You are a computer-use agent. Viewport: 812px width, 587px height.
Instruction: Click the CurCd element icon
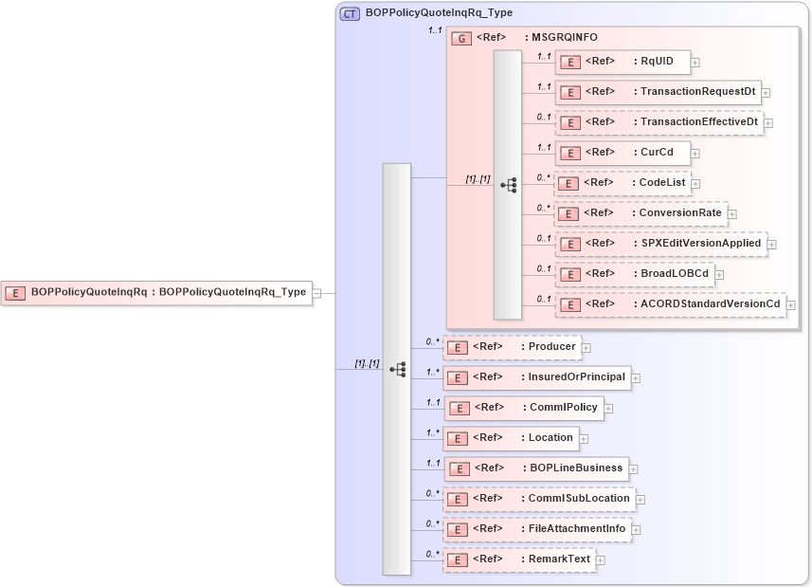pos(570,153)
